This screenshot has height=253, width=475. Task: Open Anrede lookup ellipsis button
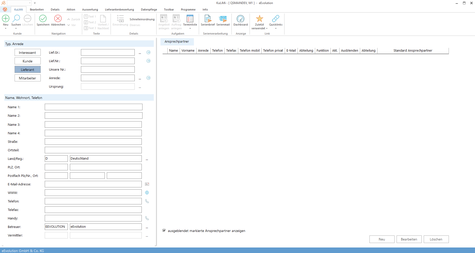click(140, 78)
